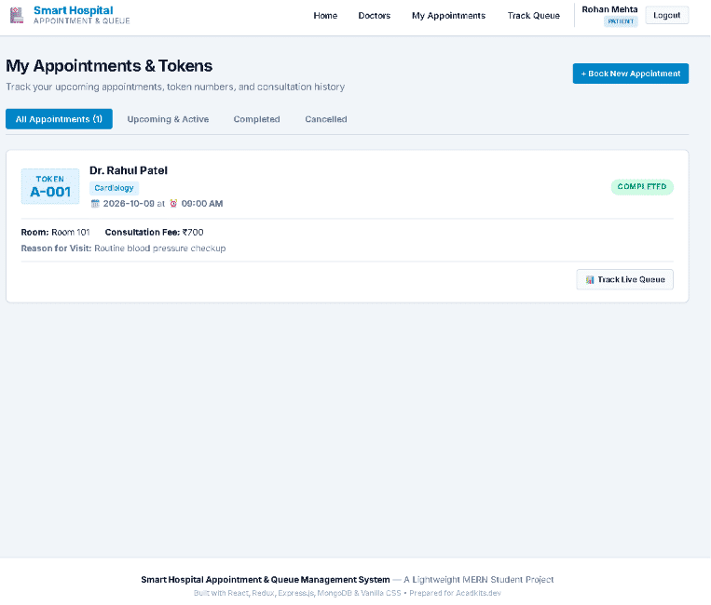
Task: Click the 09:00 AM time text
Action: (x=202, y=204)
